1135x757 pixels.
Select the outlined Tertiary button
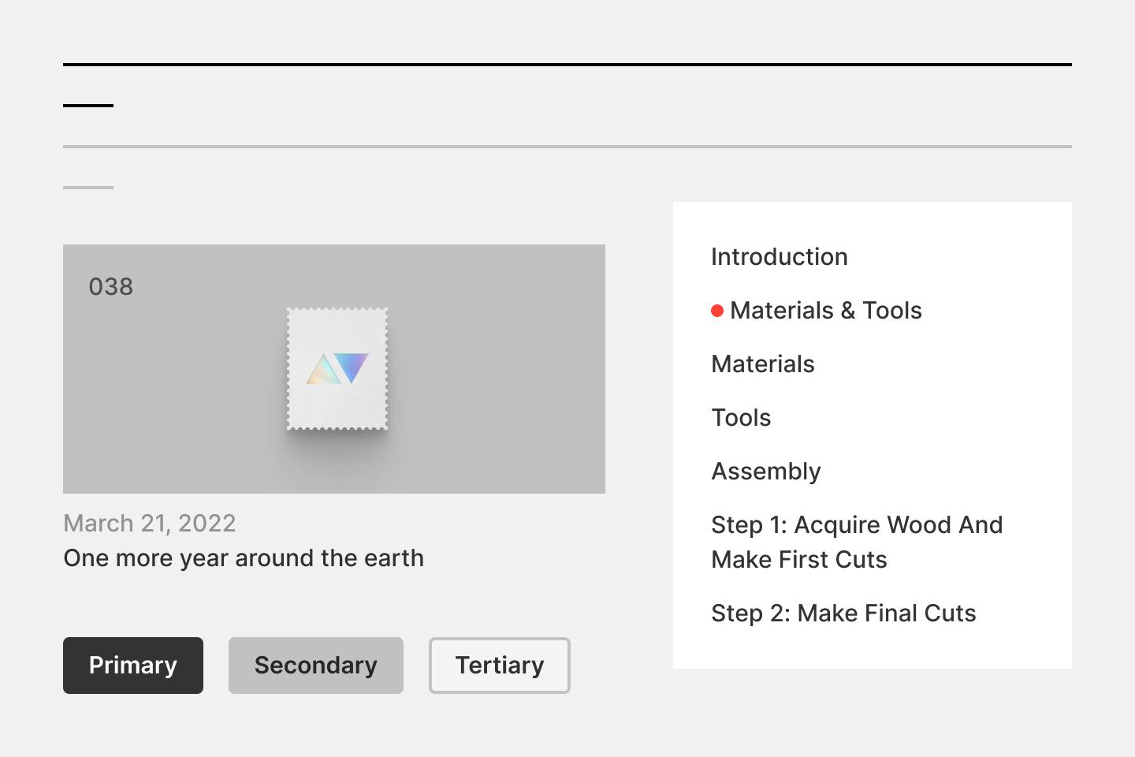coord(499,666)
